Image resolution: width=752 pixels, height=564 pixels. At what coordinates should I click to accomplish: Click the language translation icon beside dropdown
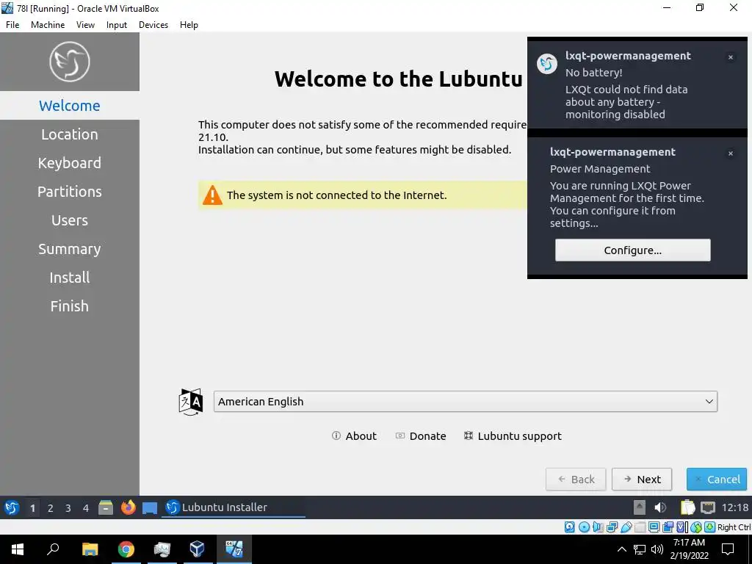(x=191, y=402)
